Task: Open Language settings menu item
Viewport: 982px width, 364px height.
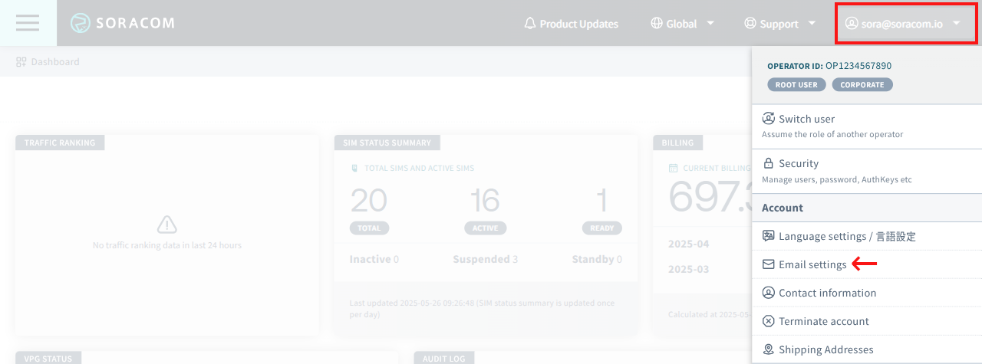Action: 846,236
